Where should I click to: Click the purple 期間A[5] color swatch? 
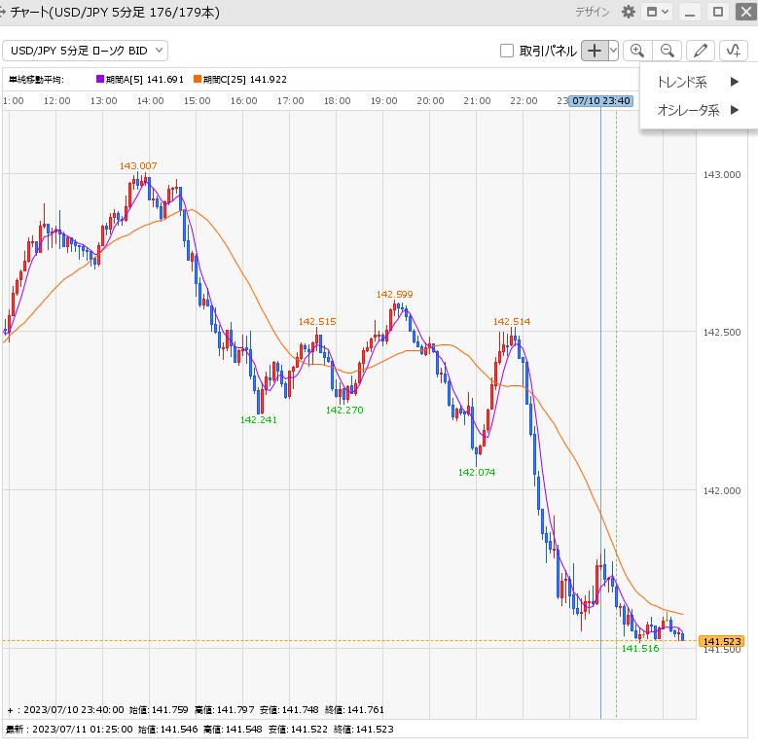(99, 80)
